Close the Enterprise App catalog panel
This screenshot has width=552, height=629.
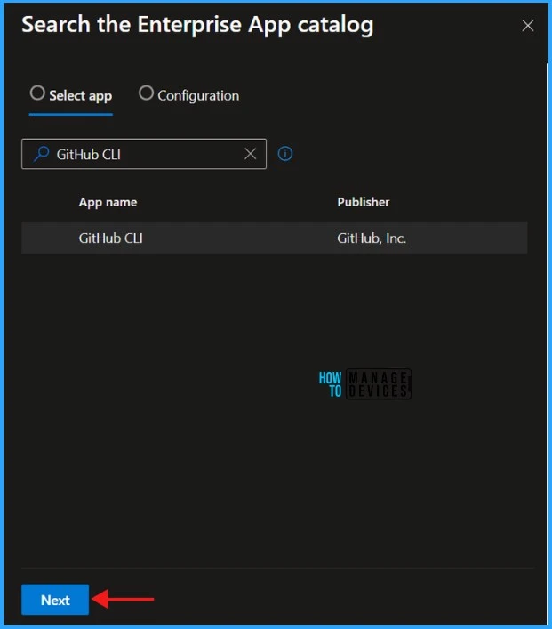(527, 26)
